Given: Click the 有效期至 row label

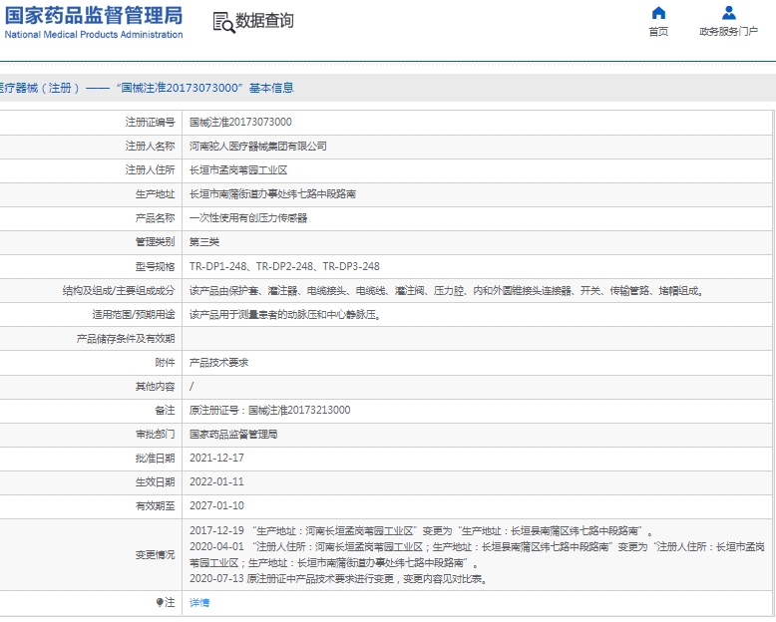Looking at the screenshot, I should click(155, 505).
